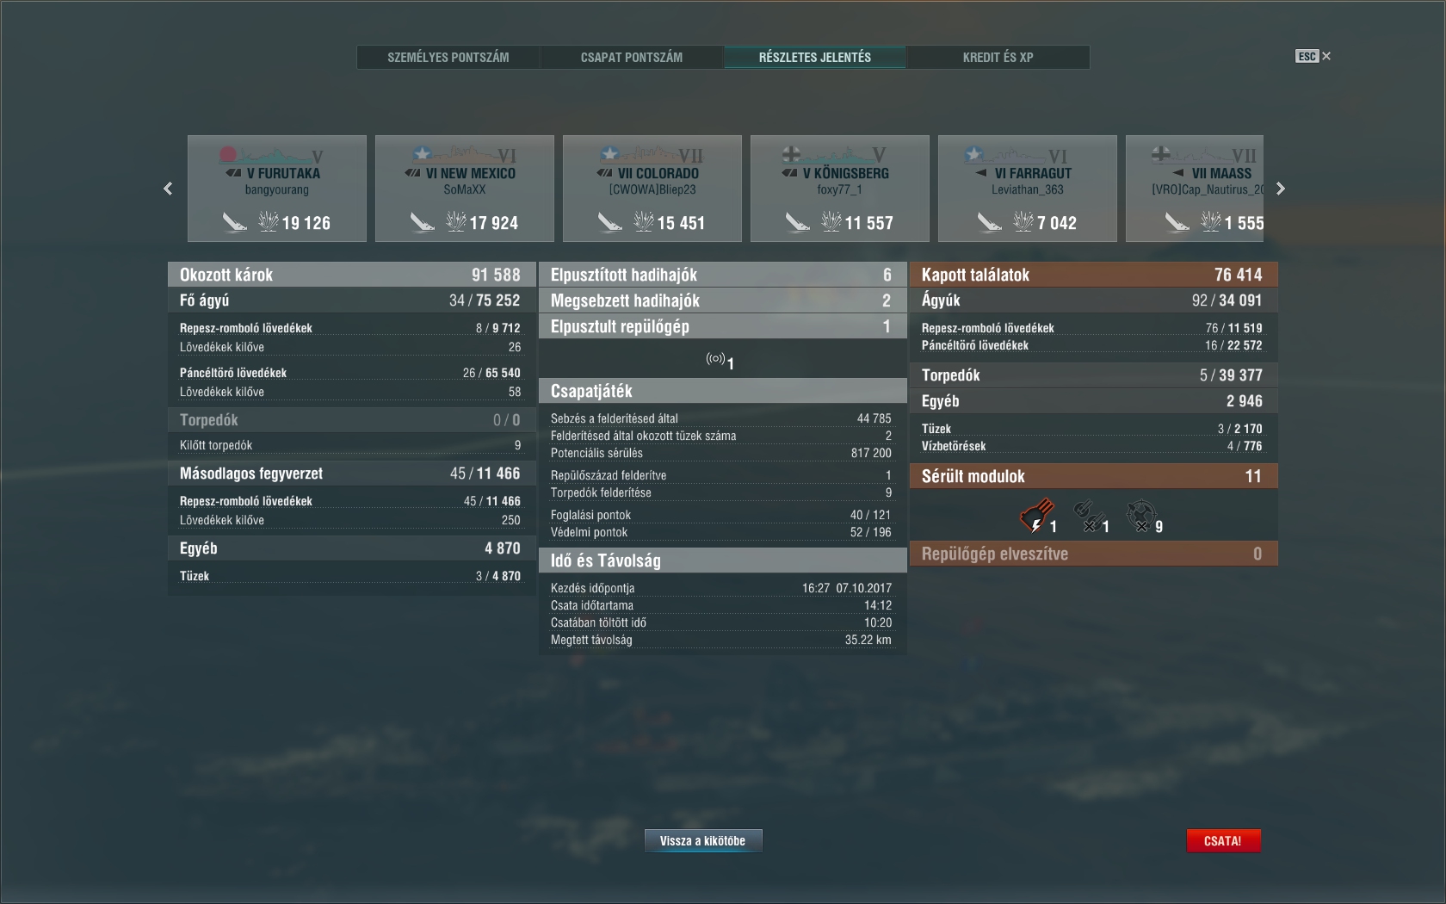Open the Kredit és XP tab
Screen dimensions: 1446x904
998,57
